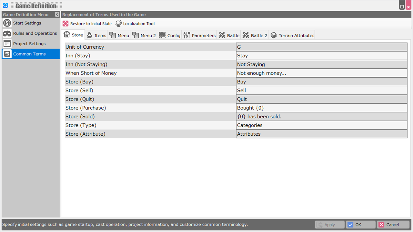This screenshot has width=413, height=232.
Task: Go to the Parameters tab
Action: 199,35
